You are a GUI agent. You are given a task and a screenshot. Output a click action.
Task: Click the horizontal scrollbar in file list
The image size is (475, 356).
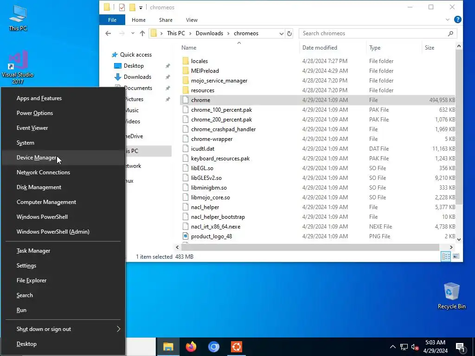[x=310, y=248]
